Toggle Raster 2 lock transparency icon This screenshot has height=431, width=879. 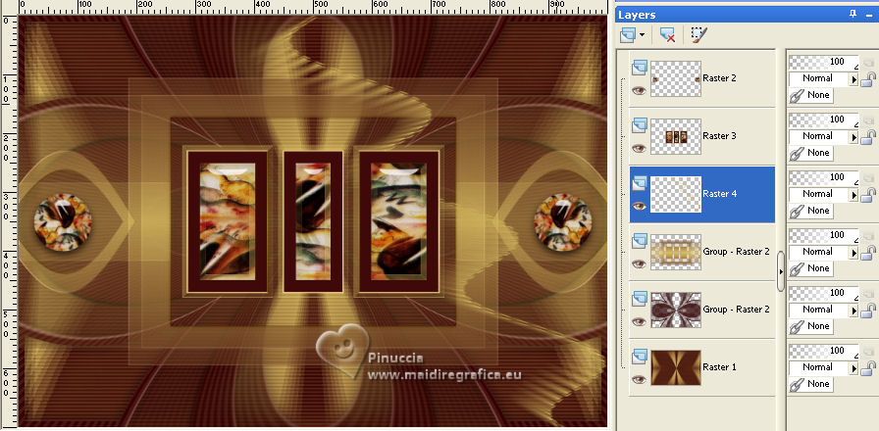(868, 79)
